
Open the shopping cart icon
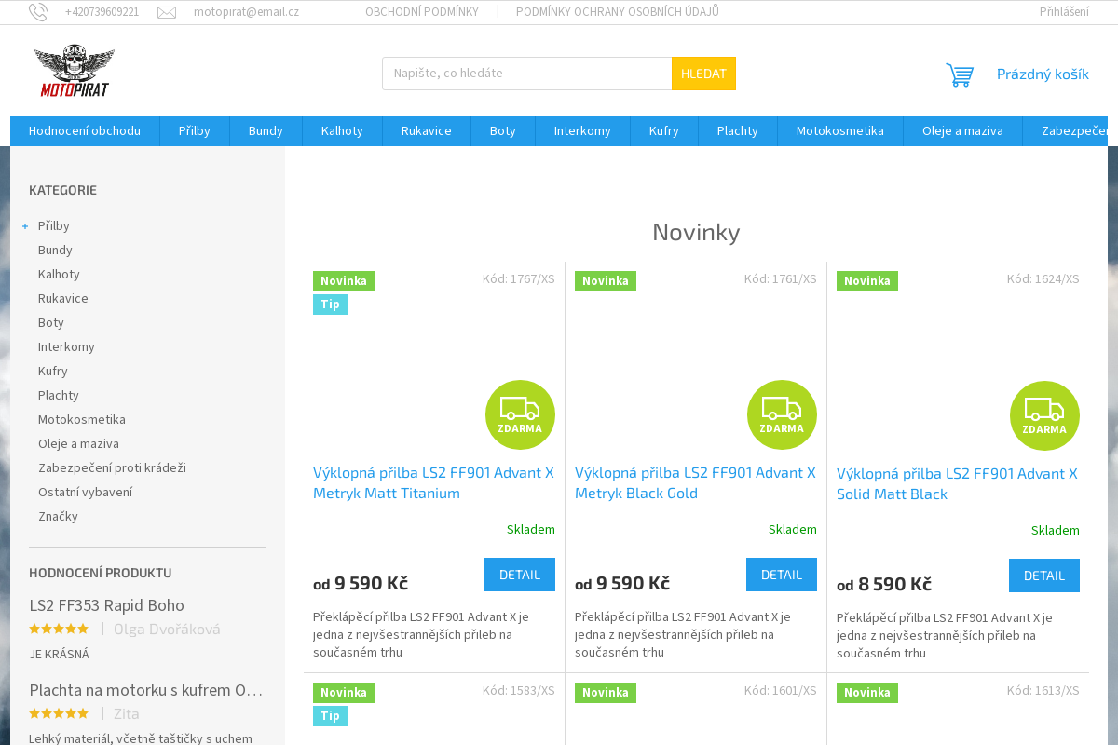point(960,74)
